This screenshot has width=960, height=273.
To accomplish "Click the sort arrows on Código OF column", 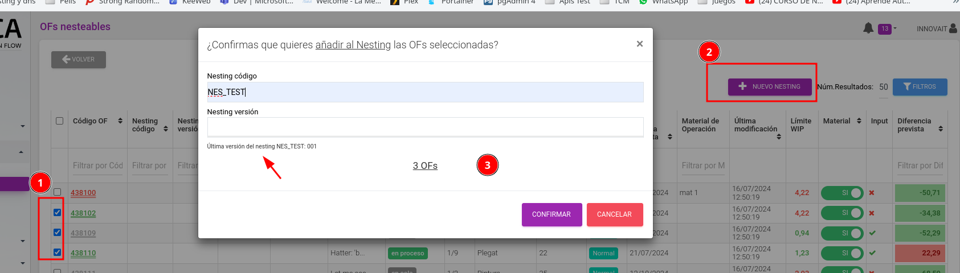I will pyautogui.click(x=120, y=121).
